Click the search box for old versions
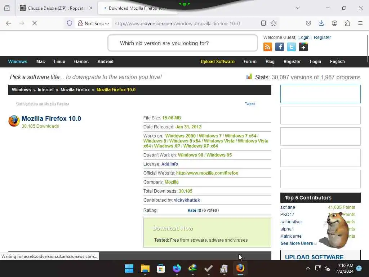The image size is (369, 277). tap(183, 43)
